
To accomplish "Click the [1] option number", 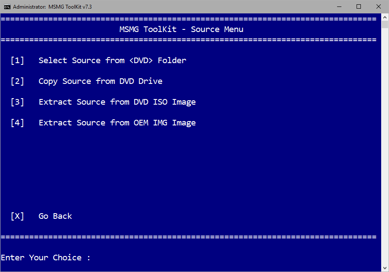I will (17, 61).
